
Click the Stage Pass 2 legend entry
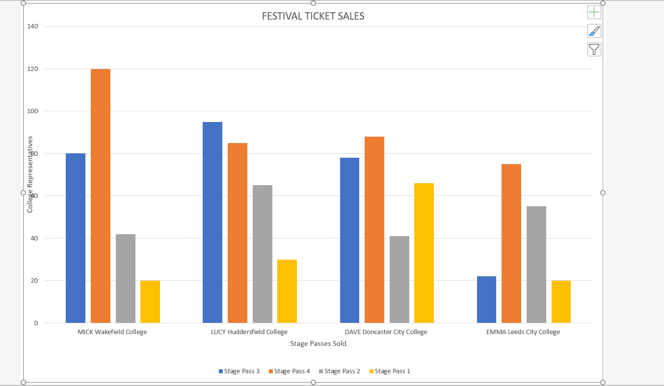coord(340,371)
